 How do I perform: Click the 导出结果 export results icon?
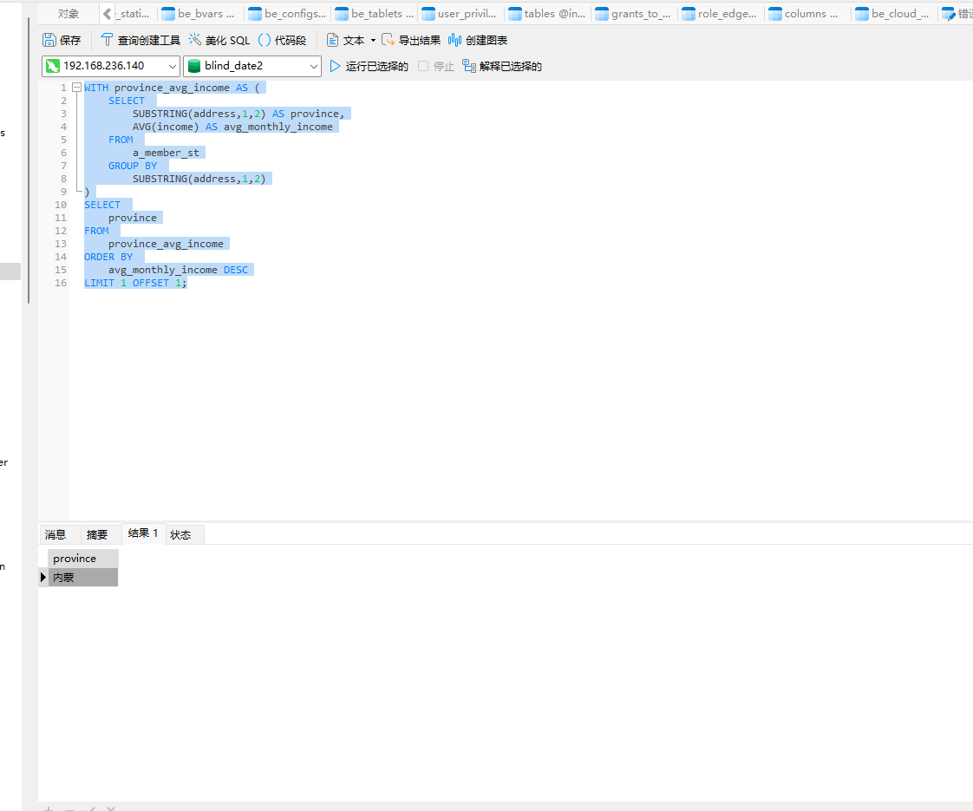(x=389, y=40)
